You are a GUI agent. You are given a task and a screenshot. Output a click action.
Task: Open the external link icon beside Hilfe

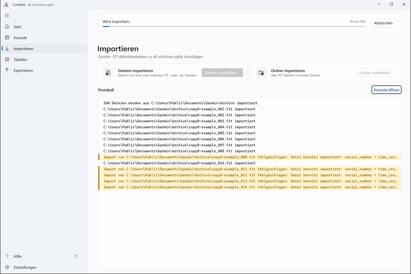tap(76, 256)
